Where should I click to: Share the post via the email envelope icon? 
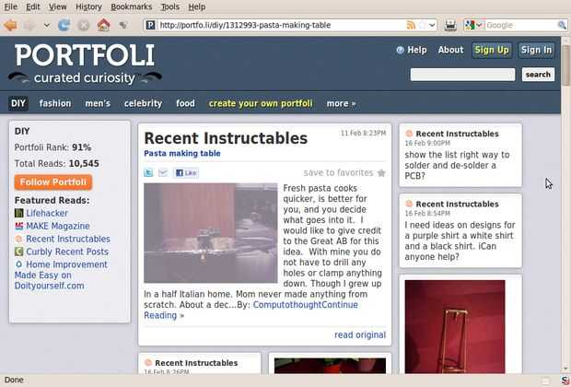(163, 172)
